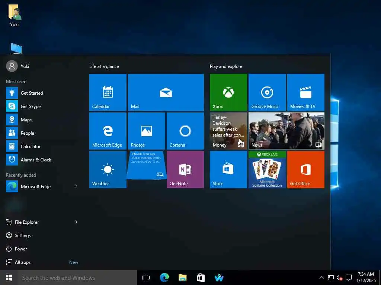Launch Edge from the taskbar
381x285 pixels.
click(164, 278)
